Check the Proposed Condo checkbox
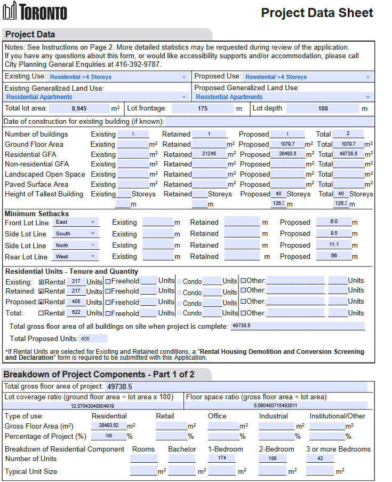The height and width of the screenshot is (482, 392). [180, 303]
